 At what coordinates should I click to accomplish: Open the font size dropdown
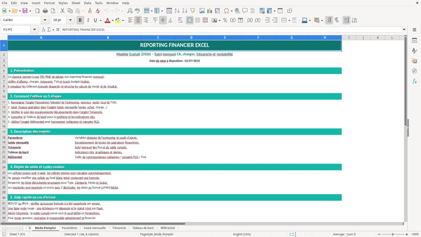70,20
